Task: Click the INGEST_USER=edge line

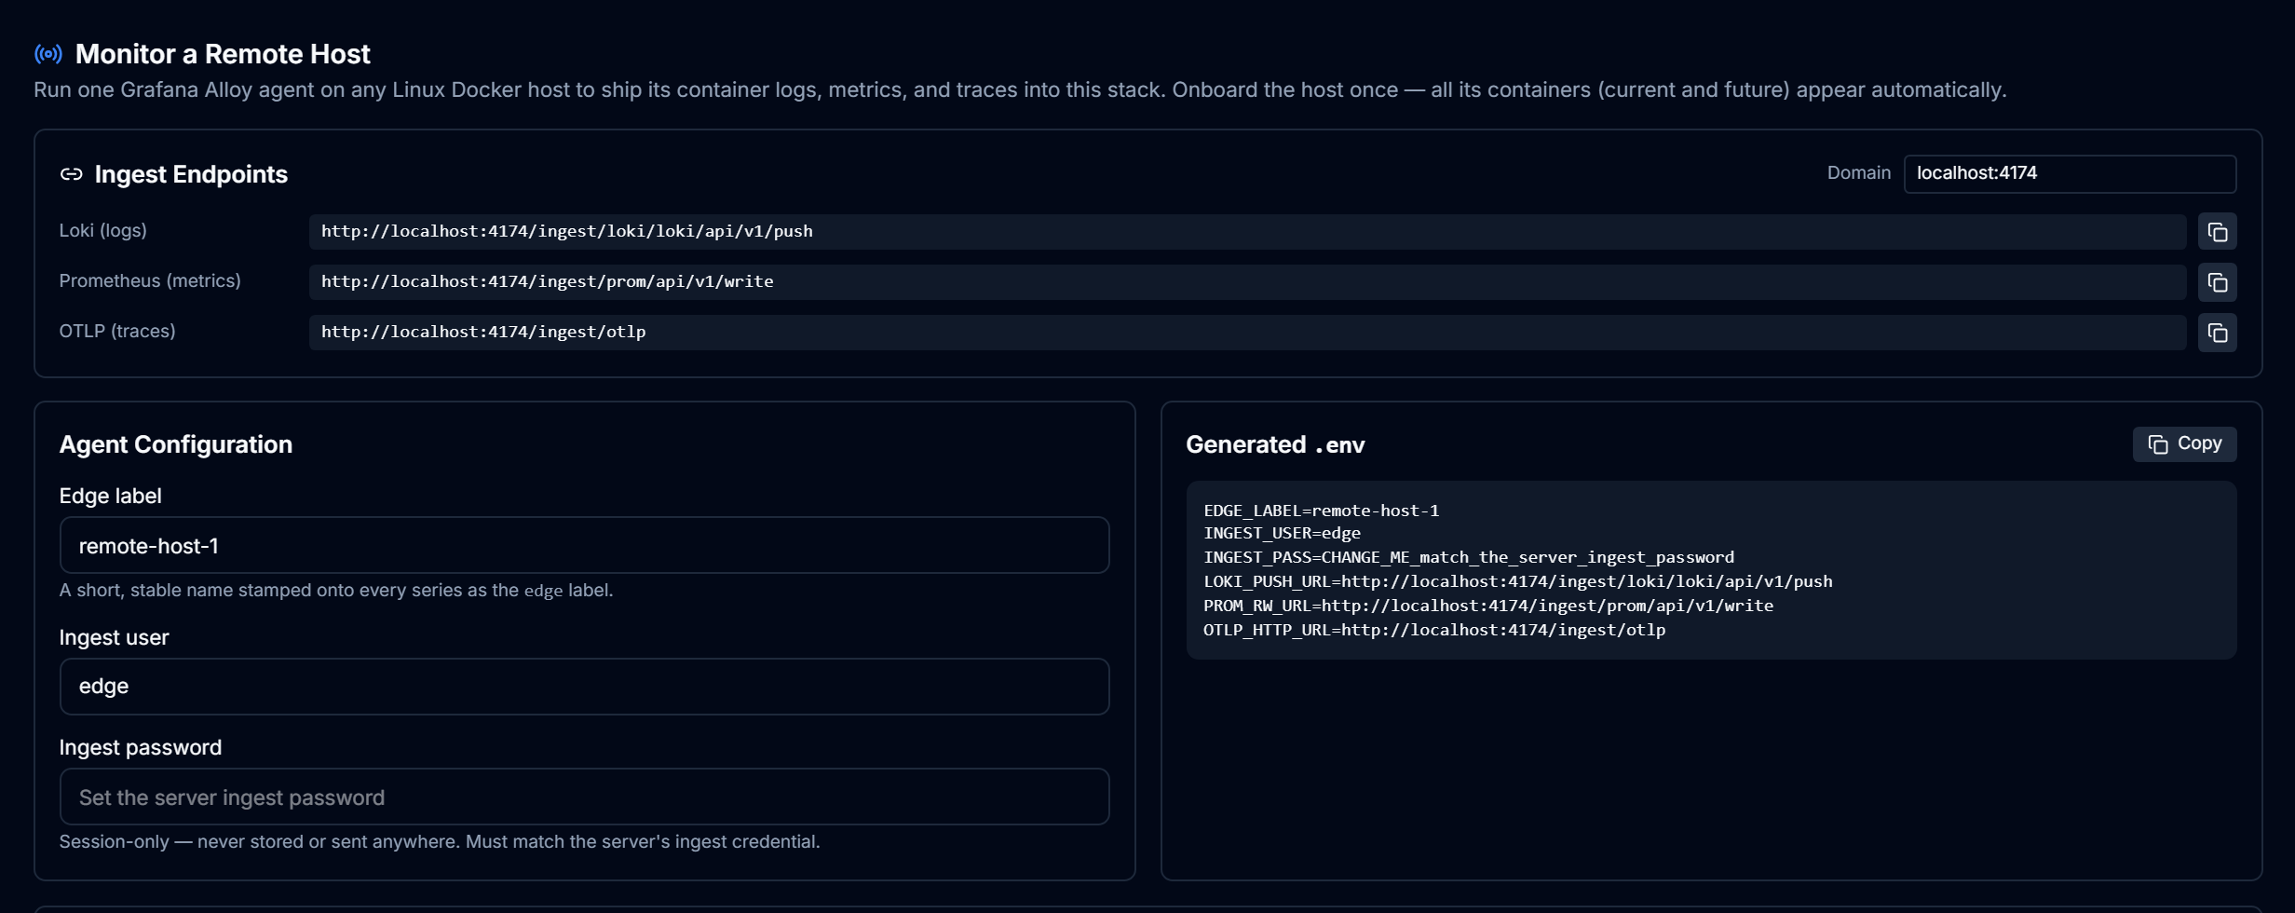Action: click(x=1282, y=534)
